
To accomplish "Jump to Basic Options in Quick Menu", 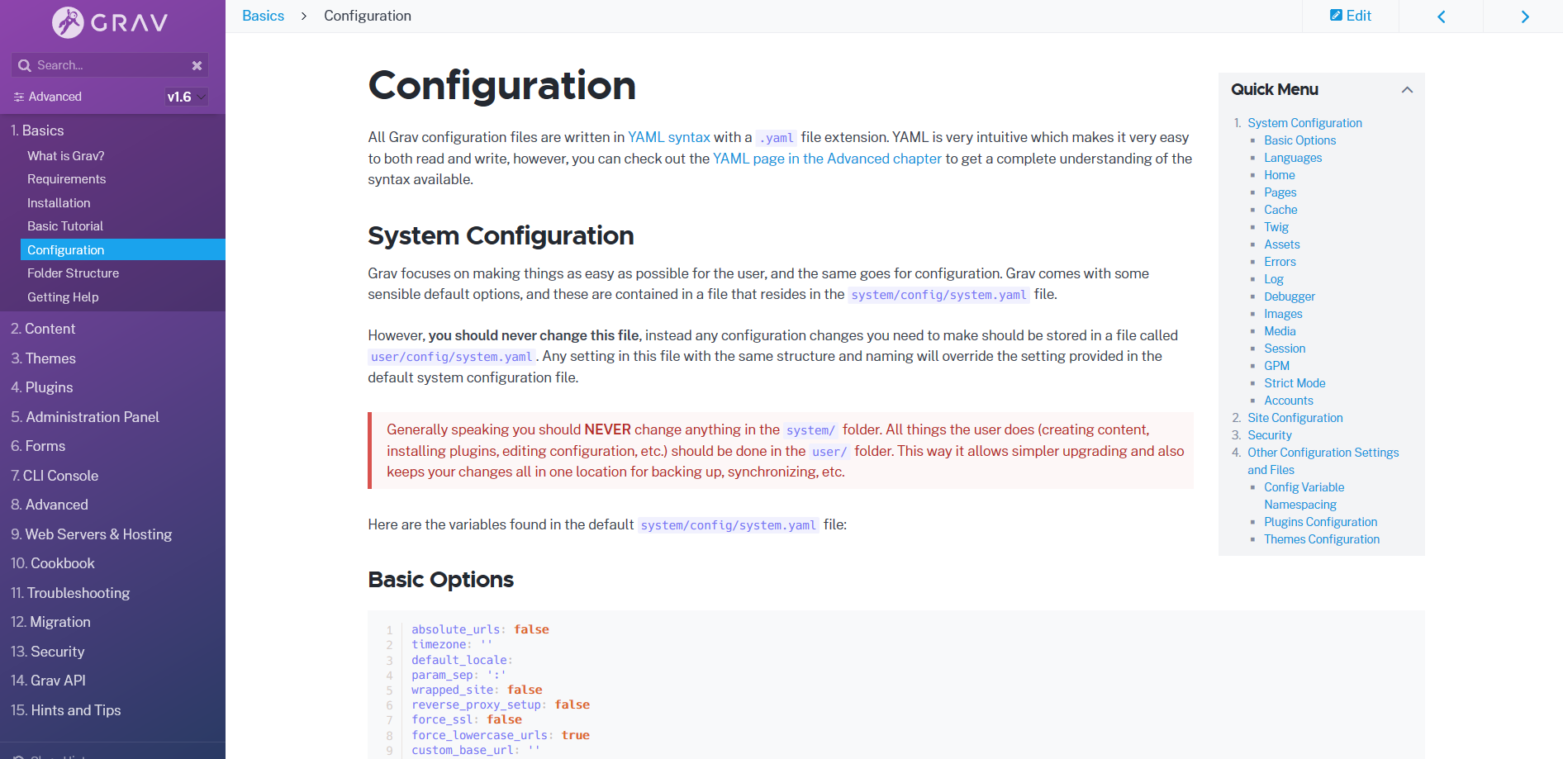I will pyautogui.click(x=1299, y=140).
